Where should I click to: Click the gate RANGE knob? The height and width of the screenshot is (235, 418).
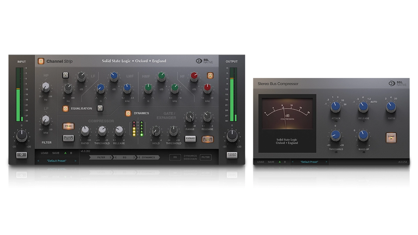(190, 117)
